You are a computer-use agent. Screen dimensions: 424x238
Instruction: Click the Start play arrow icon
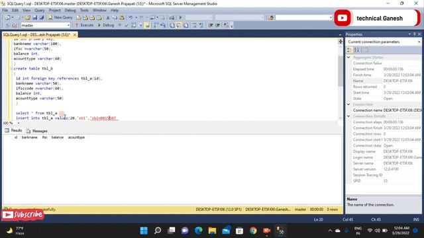180,18
